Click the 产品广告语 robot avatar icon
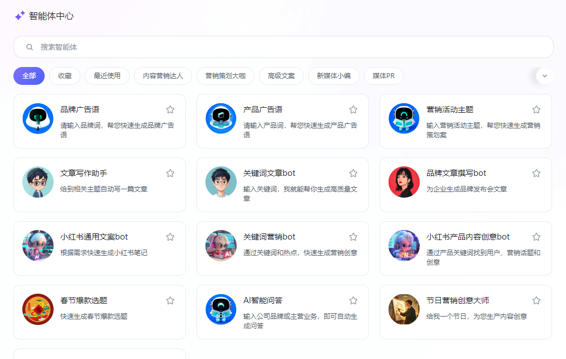 [221, 118]
